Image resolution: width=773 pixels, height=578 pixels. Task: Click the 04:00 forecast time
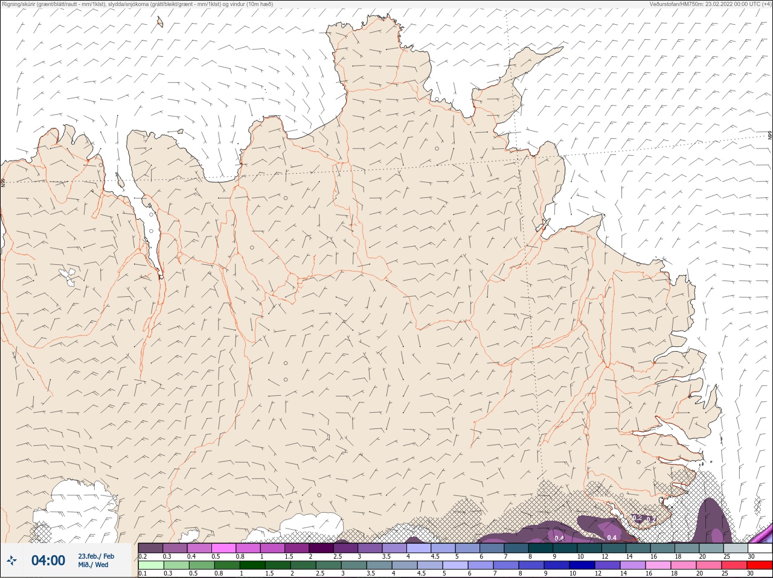[48, 561]
